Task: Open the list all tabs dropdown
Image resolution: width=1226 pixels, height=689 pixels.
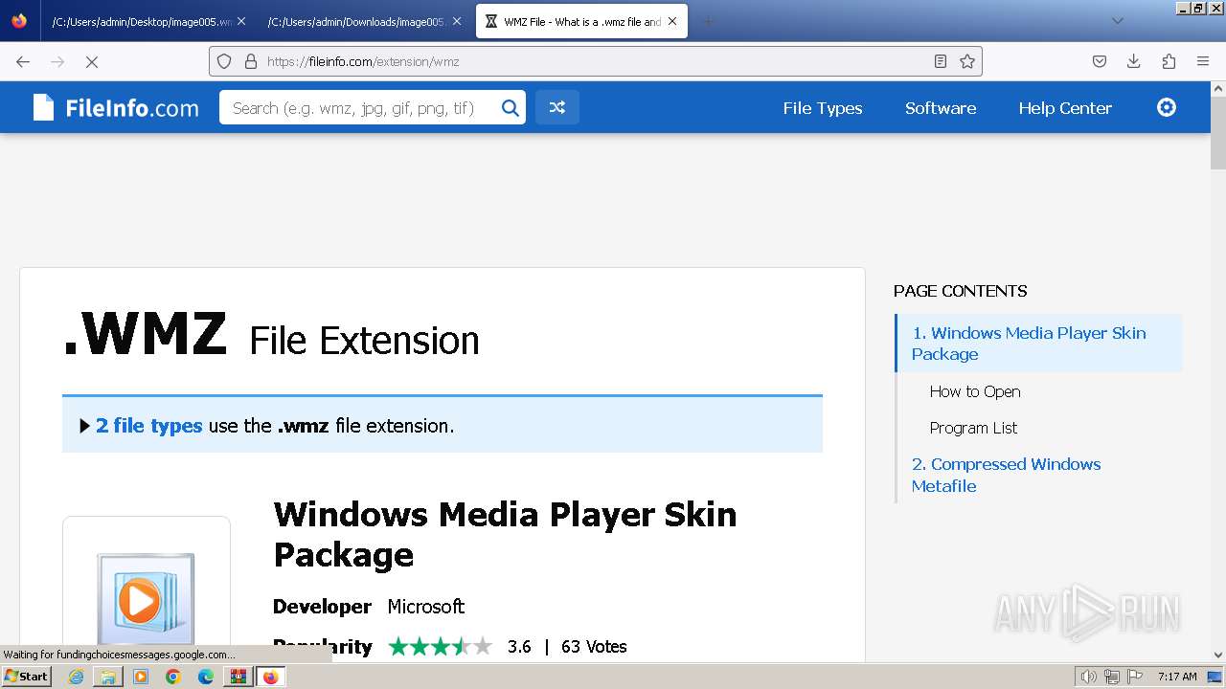Action: (x=1117, y=21)
